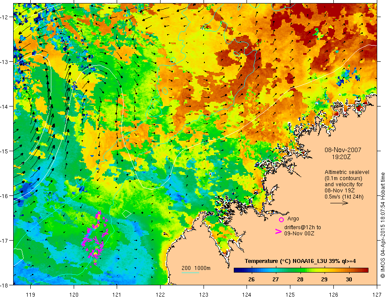
Task: Click latitude axis label '-18'
Action: click(x=5, y=285)
